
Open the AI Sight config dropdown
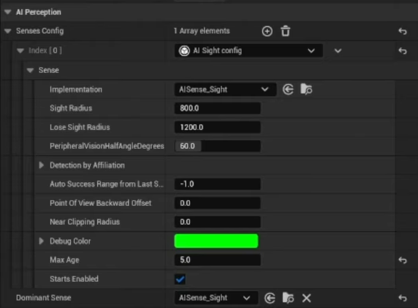[248, 51]
